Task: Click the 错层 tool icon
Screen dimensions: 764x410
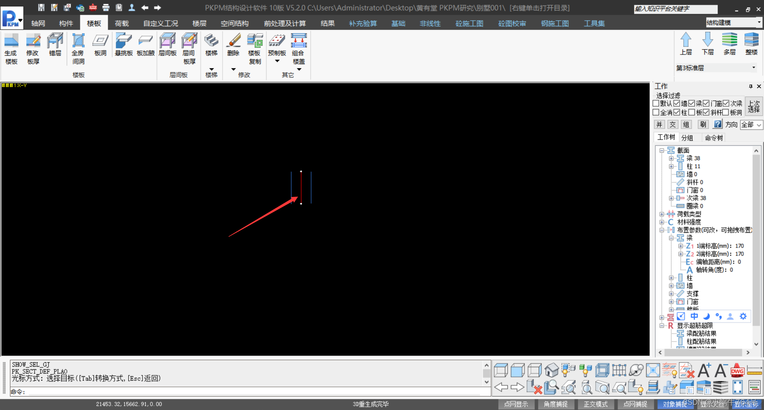Action: pos(55,45)
